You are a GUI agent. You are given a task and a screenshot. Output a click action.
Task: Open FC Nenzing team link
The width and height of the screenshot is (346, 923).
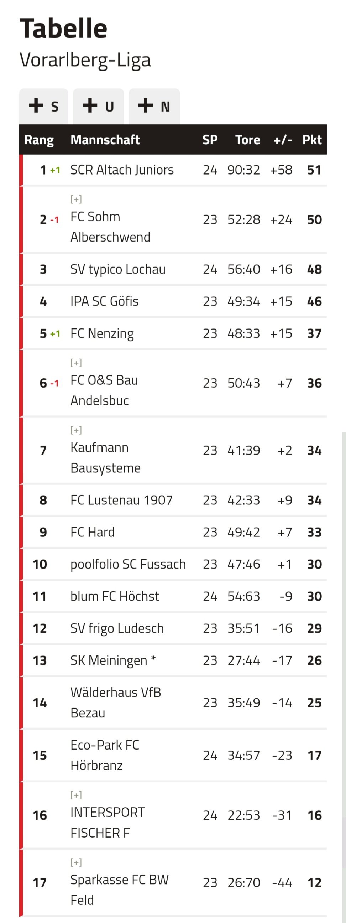point(102,333)
